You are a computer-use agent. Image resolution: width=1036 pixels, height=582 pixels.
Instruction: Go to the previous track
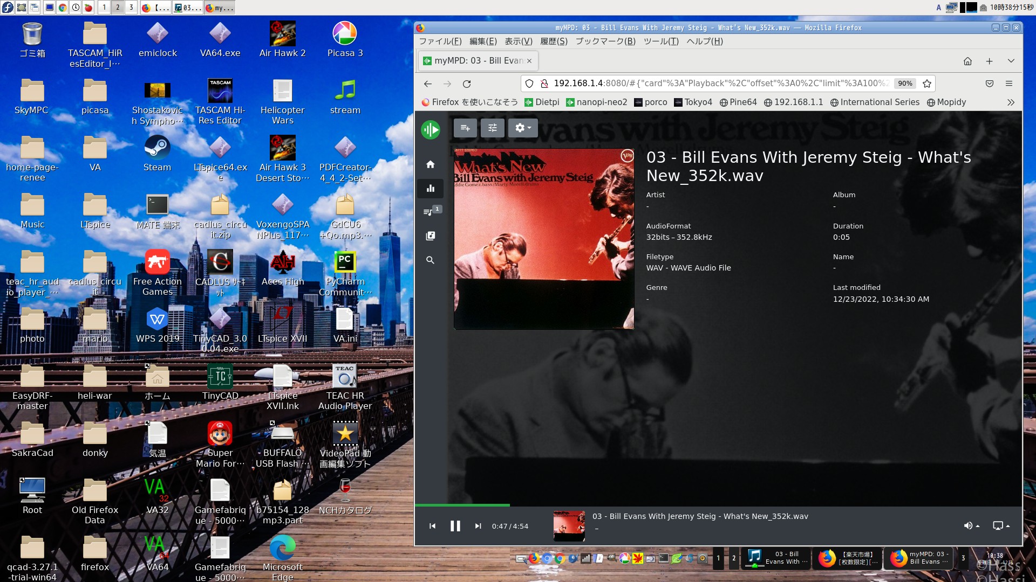(432, 526)
